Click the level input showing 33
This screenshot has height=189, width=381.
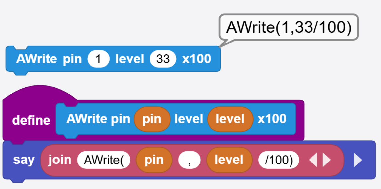click(x=163, y=59)
